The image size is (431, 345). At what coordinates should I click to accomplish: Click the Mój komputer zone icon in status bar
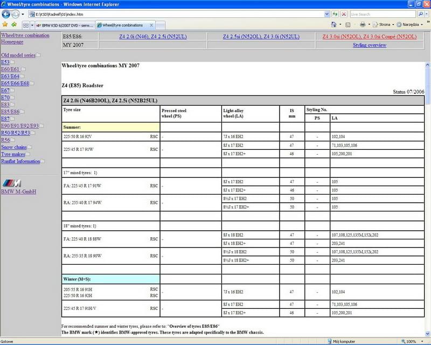[330, 341]
